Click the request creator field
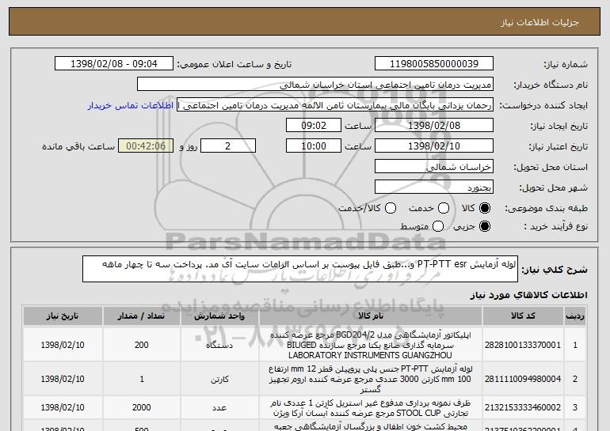 pos(335,105)
